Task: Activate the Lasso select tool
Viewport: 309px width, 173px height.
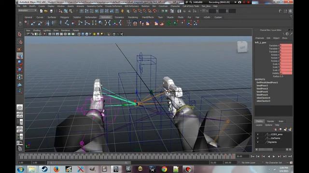Action: point(20,42)
